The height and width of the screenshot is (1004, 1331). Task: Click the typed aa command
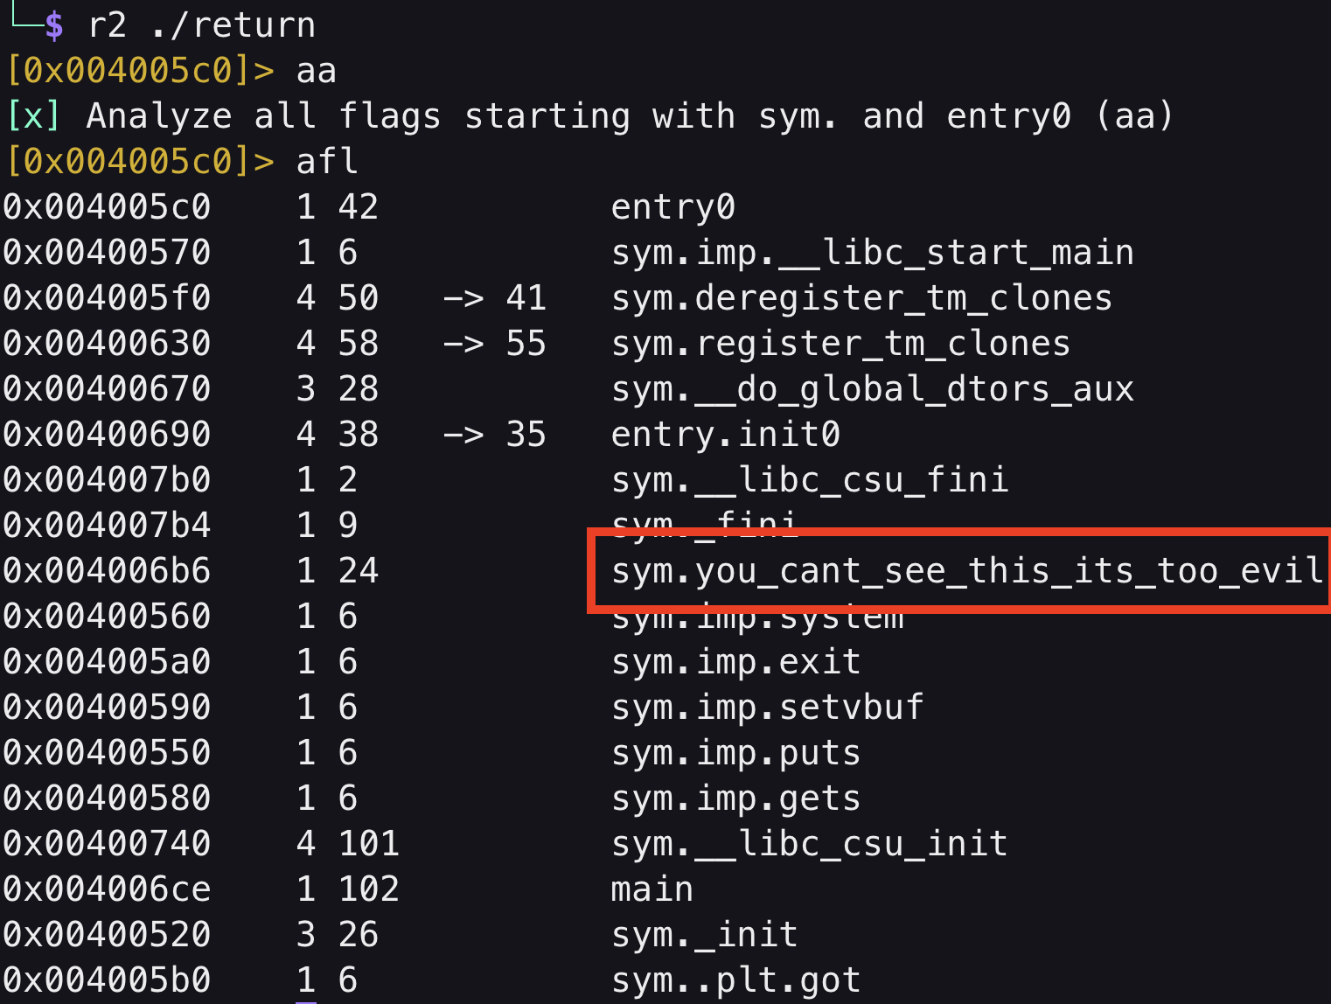[317, 71]
